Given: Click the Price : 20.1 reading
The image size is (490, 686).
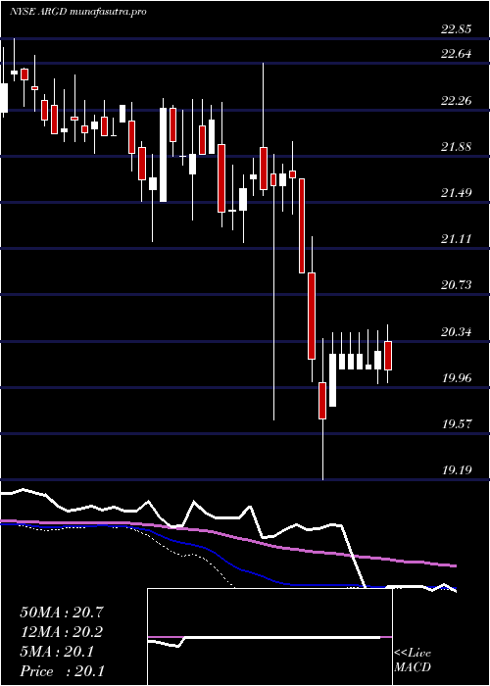Looking at the screenshot, I should coord(62,671).
